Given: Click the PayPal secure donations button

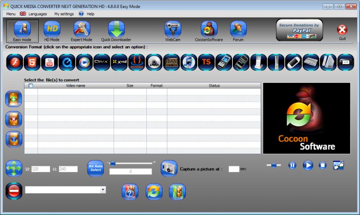Looking at the screenshot, I should point(299,30).
